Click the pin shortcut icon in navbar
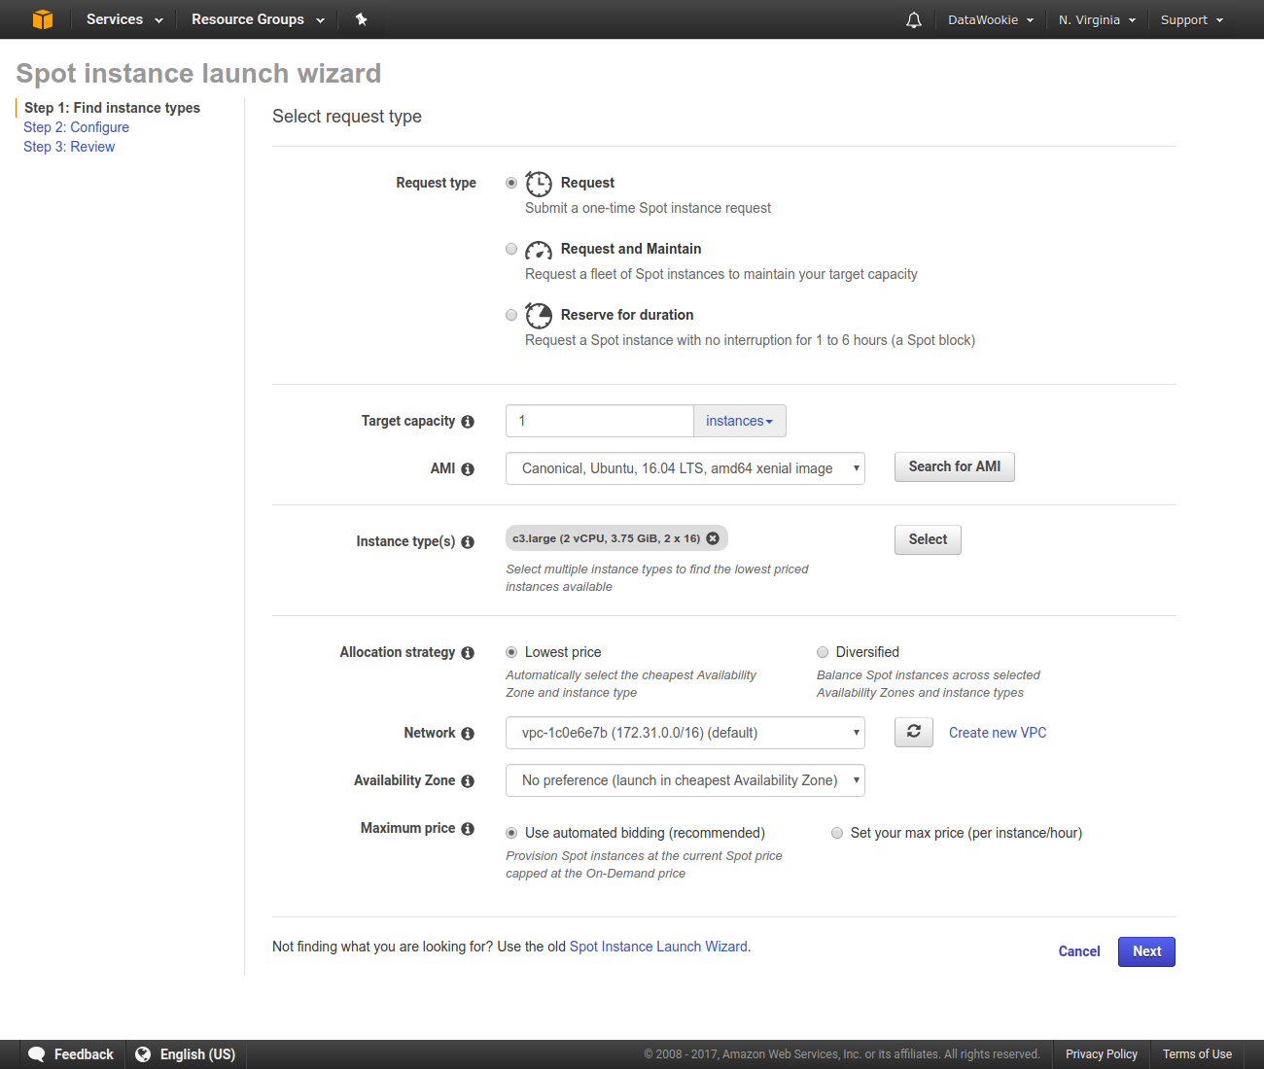Viewport: 1264px width, 1069px height. [x=361, y=19]
